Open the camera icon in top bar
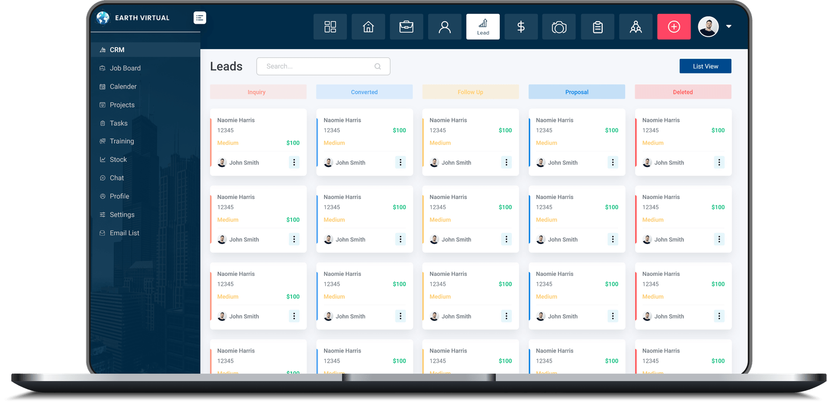 559,27
